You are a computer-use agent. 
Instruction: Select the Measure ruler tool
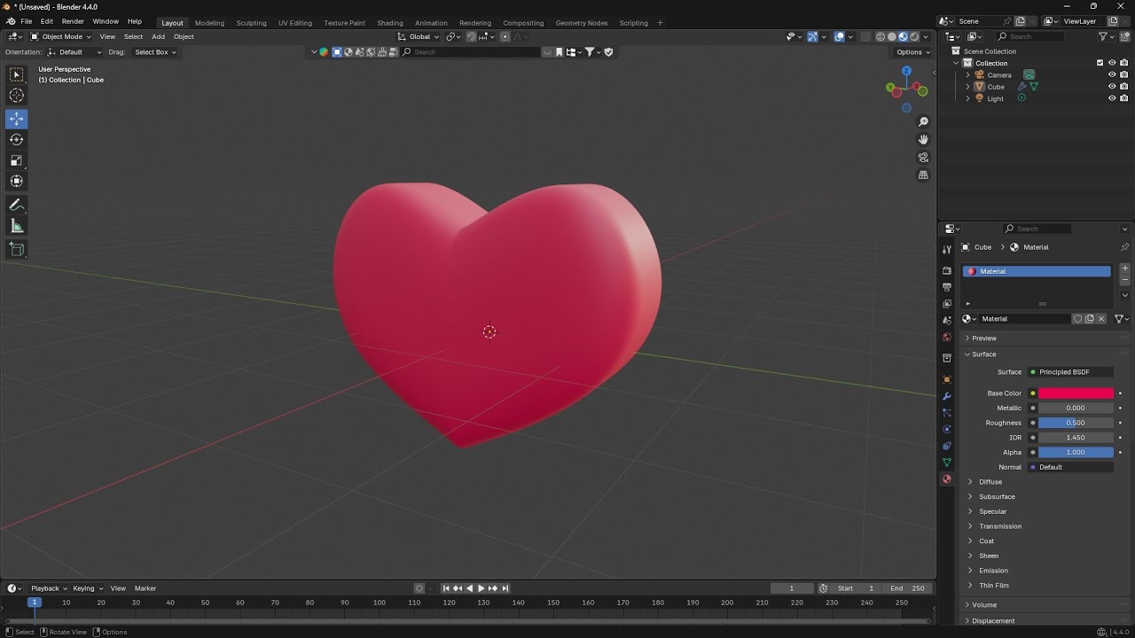17,226
